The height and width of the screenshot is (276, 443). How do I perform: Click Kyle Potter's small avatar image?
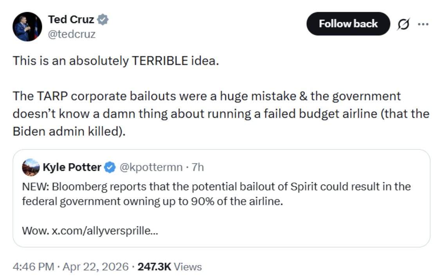[31, 167]
